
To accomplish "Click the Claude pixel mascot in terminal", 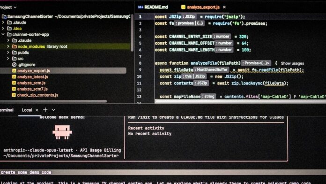I will click(x=62, y=132).
